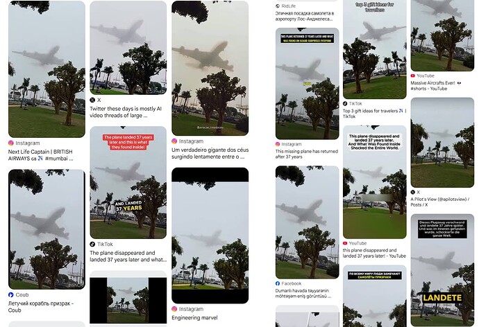The width and height of the screenshot is (479, 327).
Task: Click the RidLife source icon
Action: pos(278,6)
